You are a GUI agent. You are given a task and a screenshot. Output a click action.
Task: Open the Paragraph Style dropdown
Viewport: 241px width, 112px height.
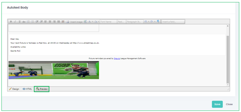click(x=135, y=22)
